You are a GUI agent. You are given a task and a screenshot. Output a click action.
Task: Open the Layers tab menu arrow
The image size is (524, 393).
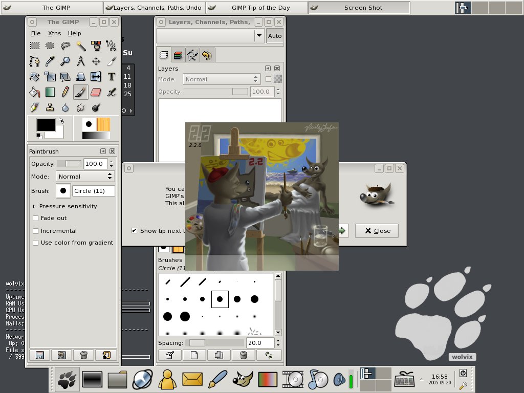coord(268,68)
